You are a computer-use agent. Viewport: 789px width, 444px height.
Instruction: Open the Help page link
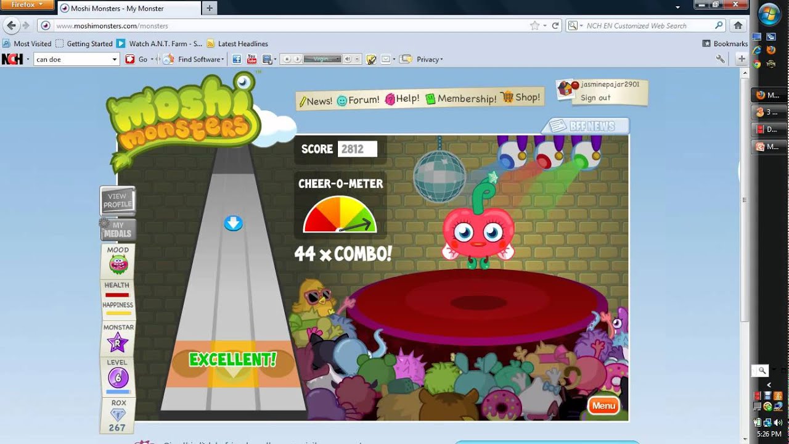point(403,99)
